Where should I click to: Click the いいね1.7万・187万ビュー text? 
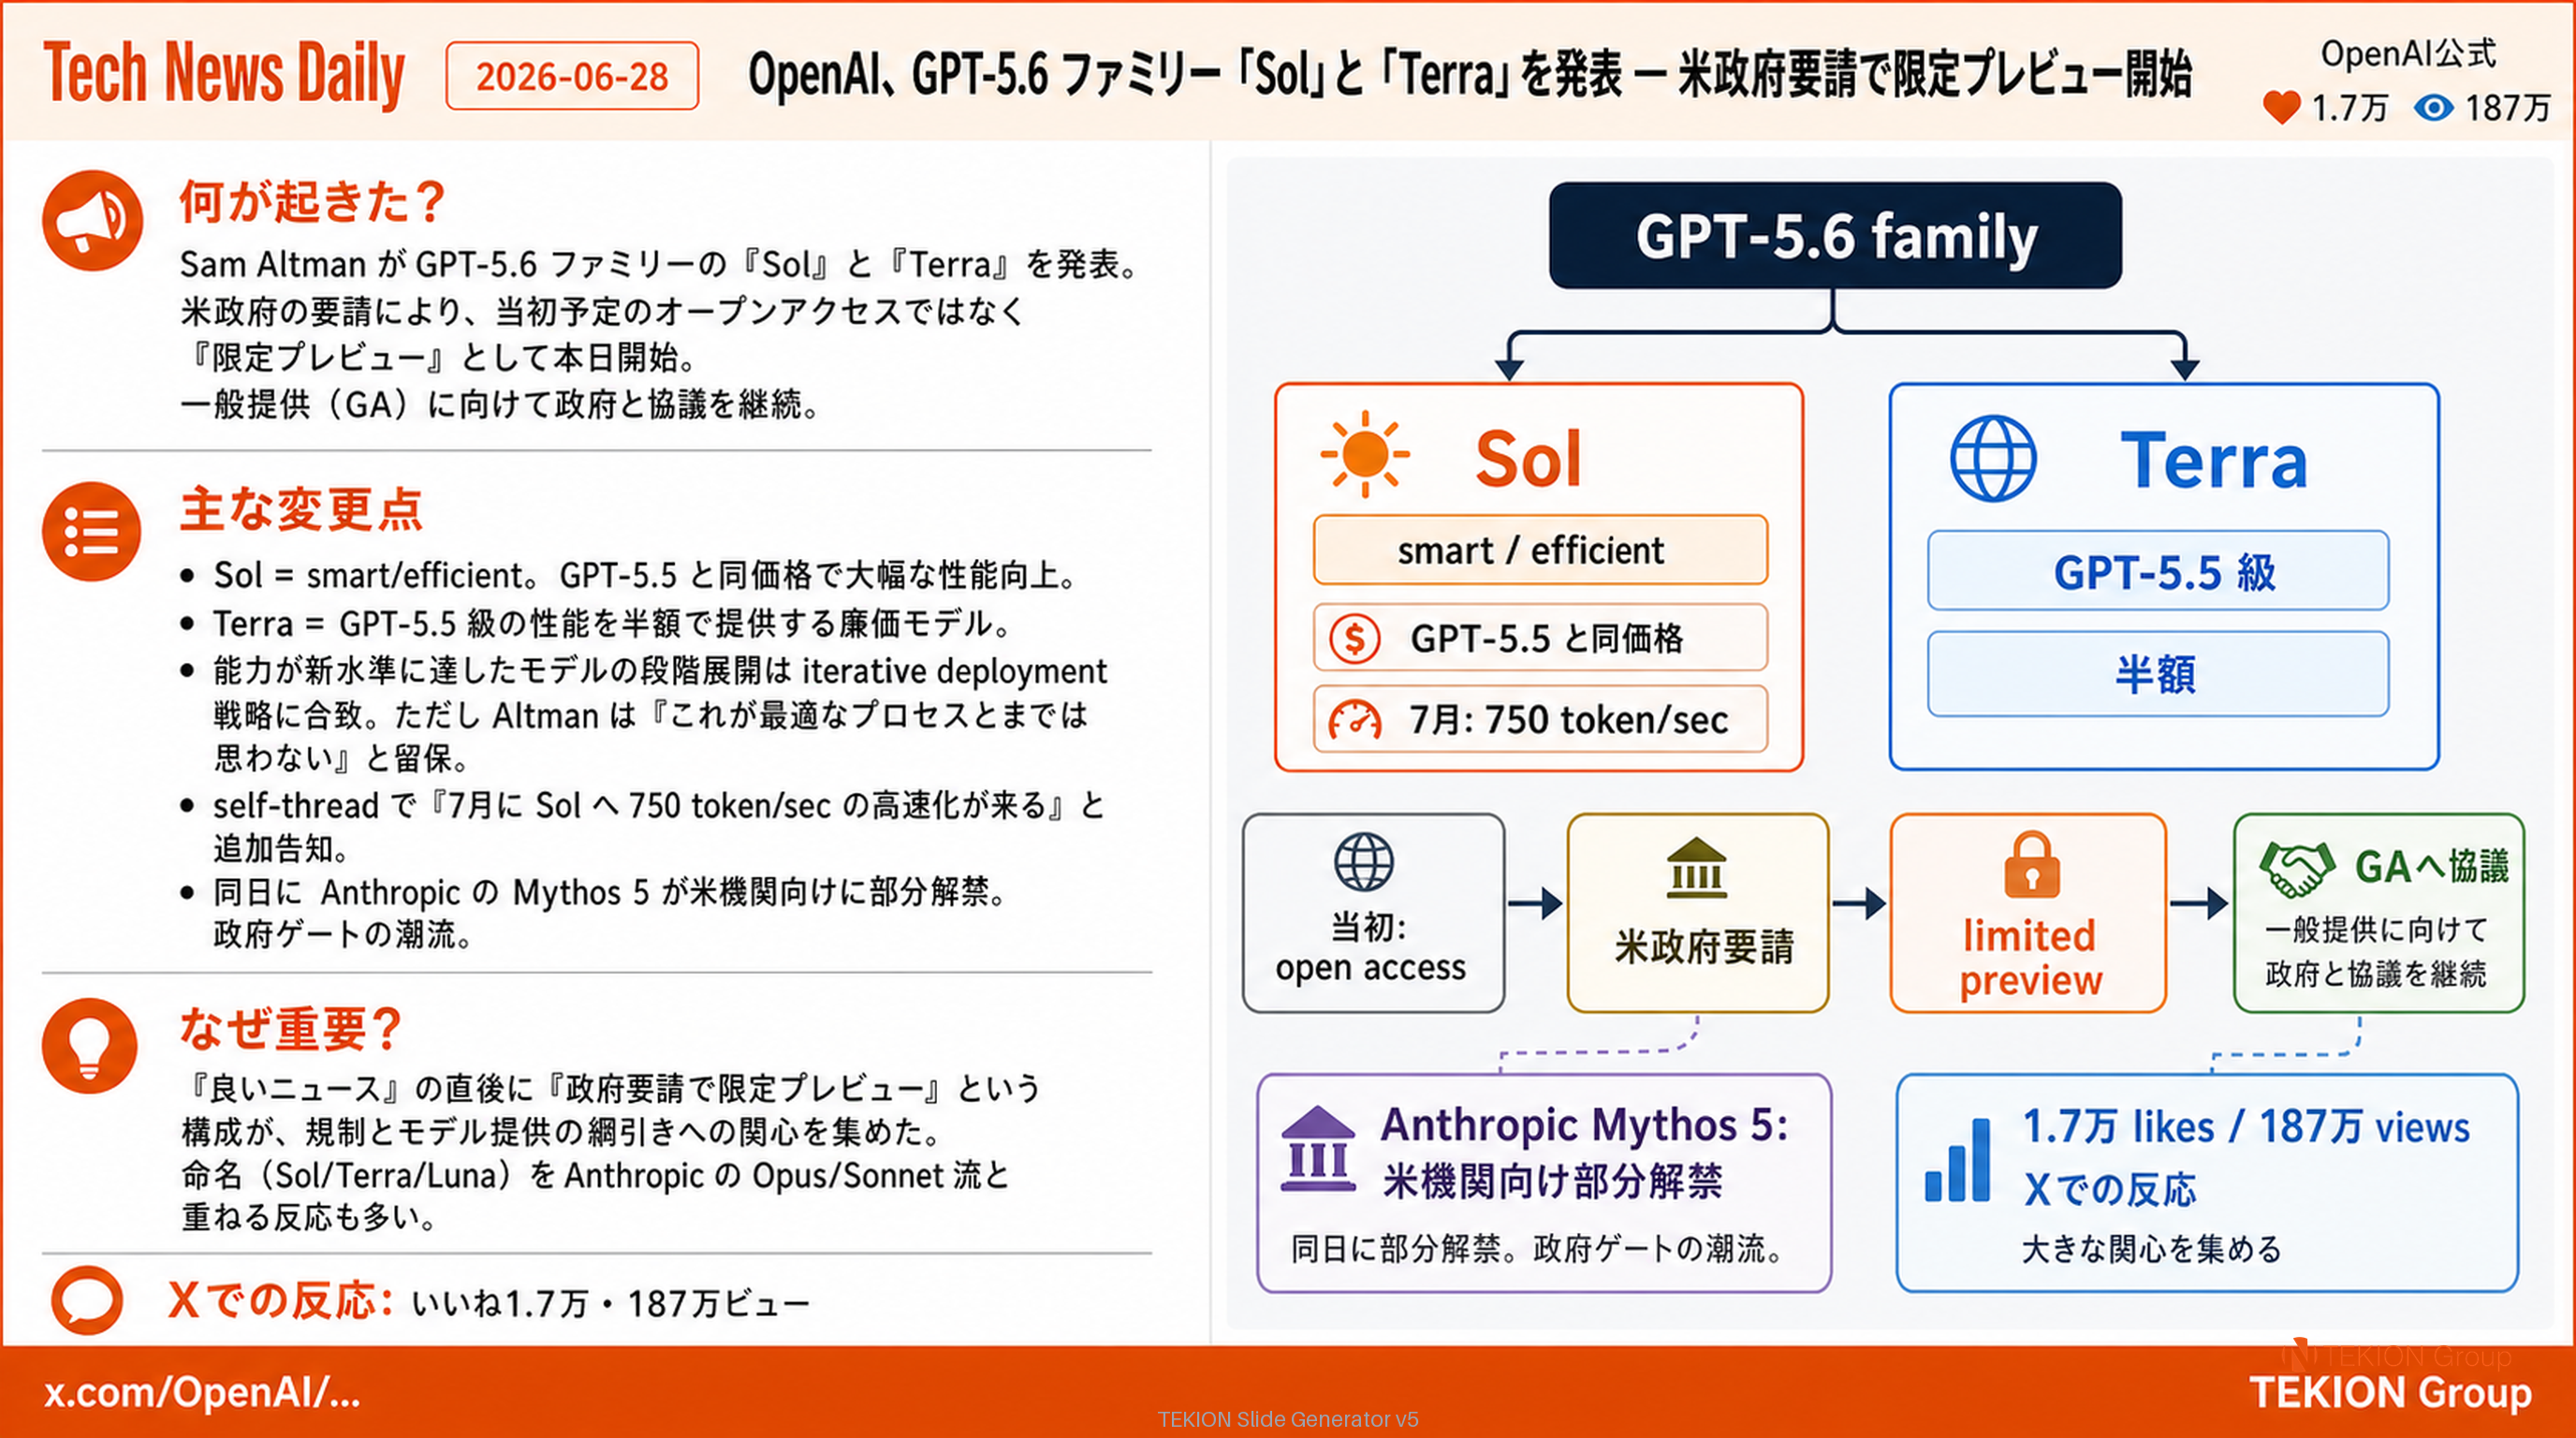(610, 1304)
